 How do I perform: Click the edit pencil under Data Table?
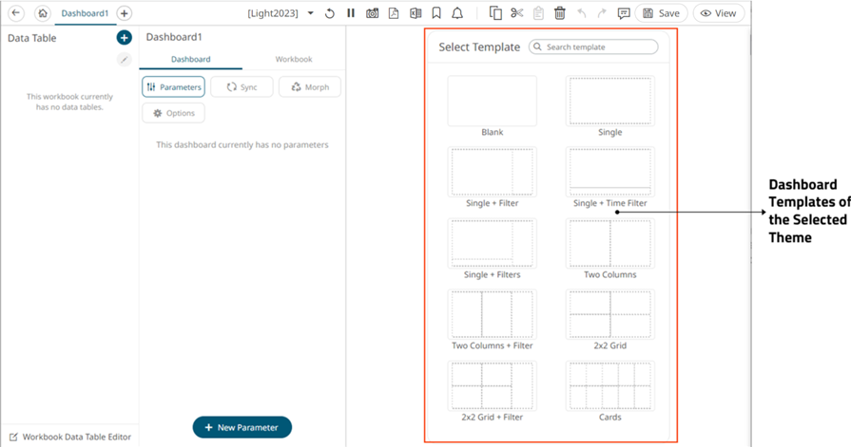point(125,60)
